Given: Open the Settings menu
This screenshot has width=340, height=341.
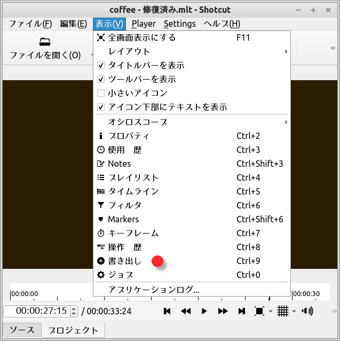Looking at the screenshot, I should (x=179, y=24).
